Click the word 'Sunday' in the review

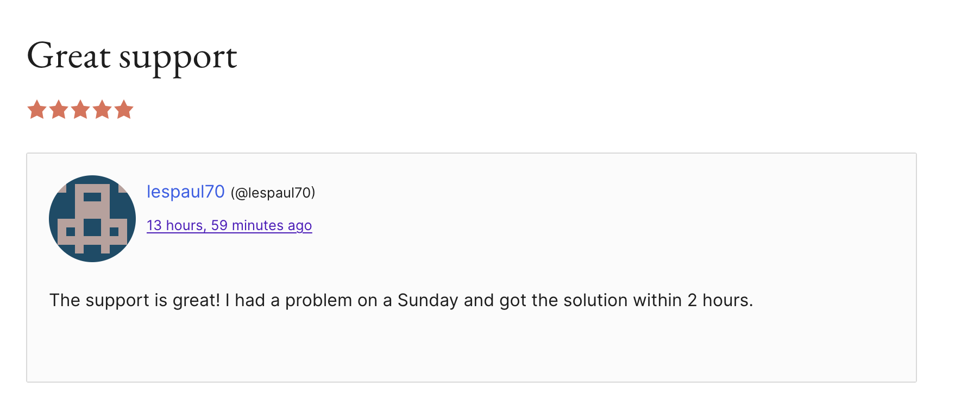(x=428, y=300)
